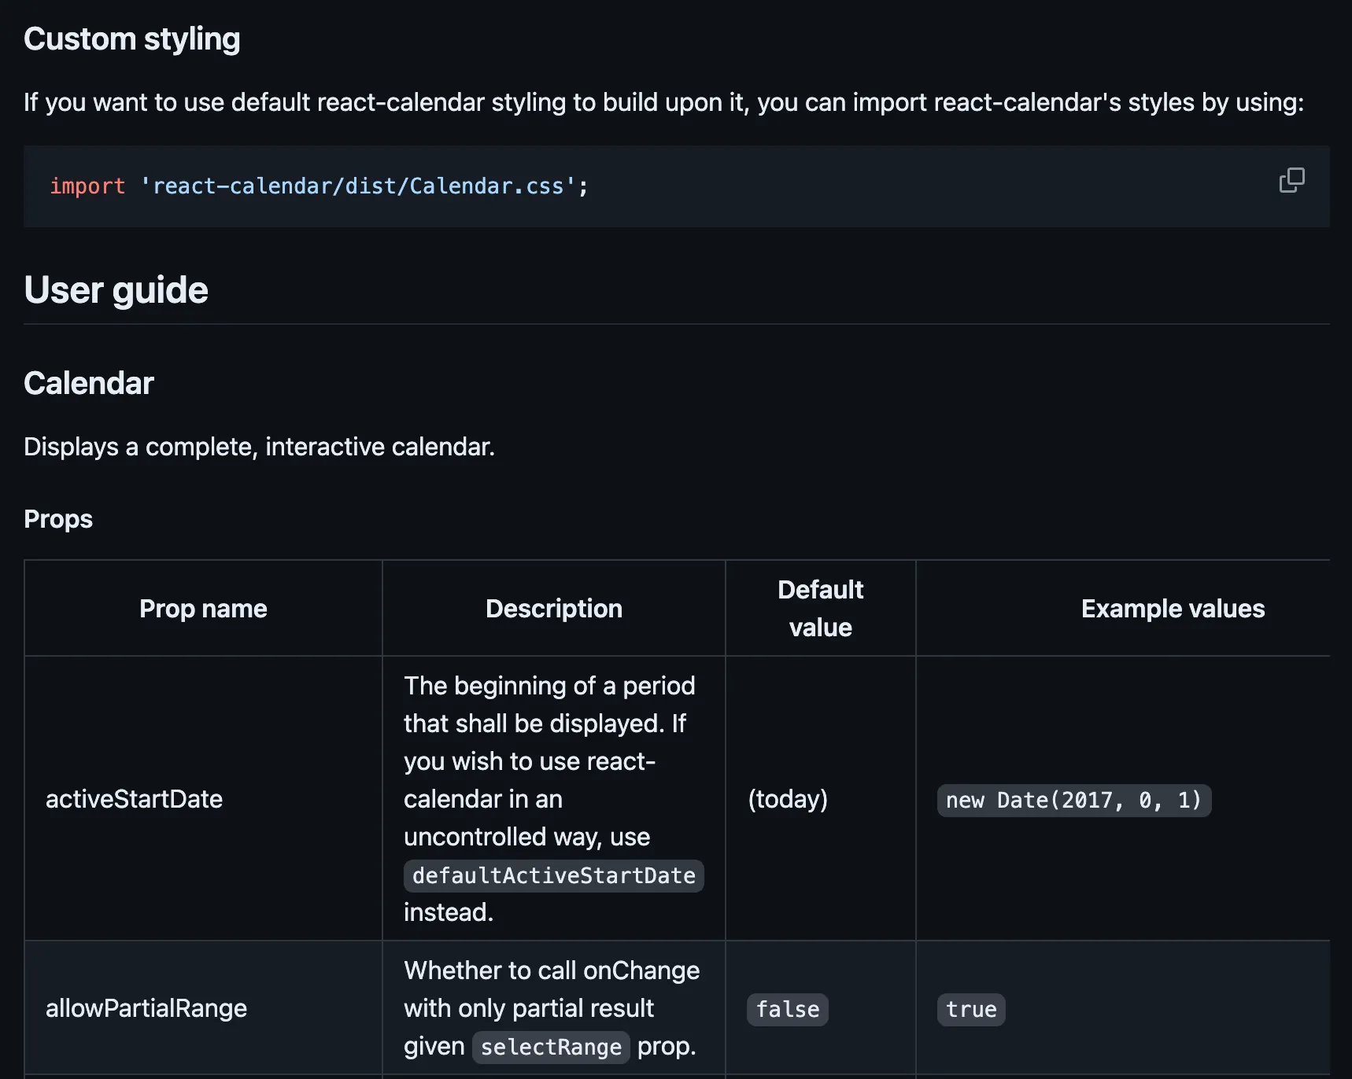Click the 'Example values' column header

[1173, 609]
